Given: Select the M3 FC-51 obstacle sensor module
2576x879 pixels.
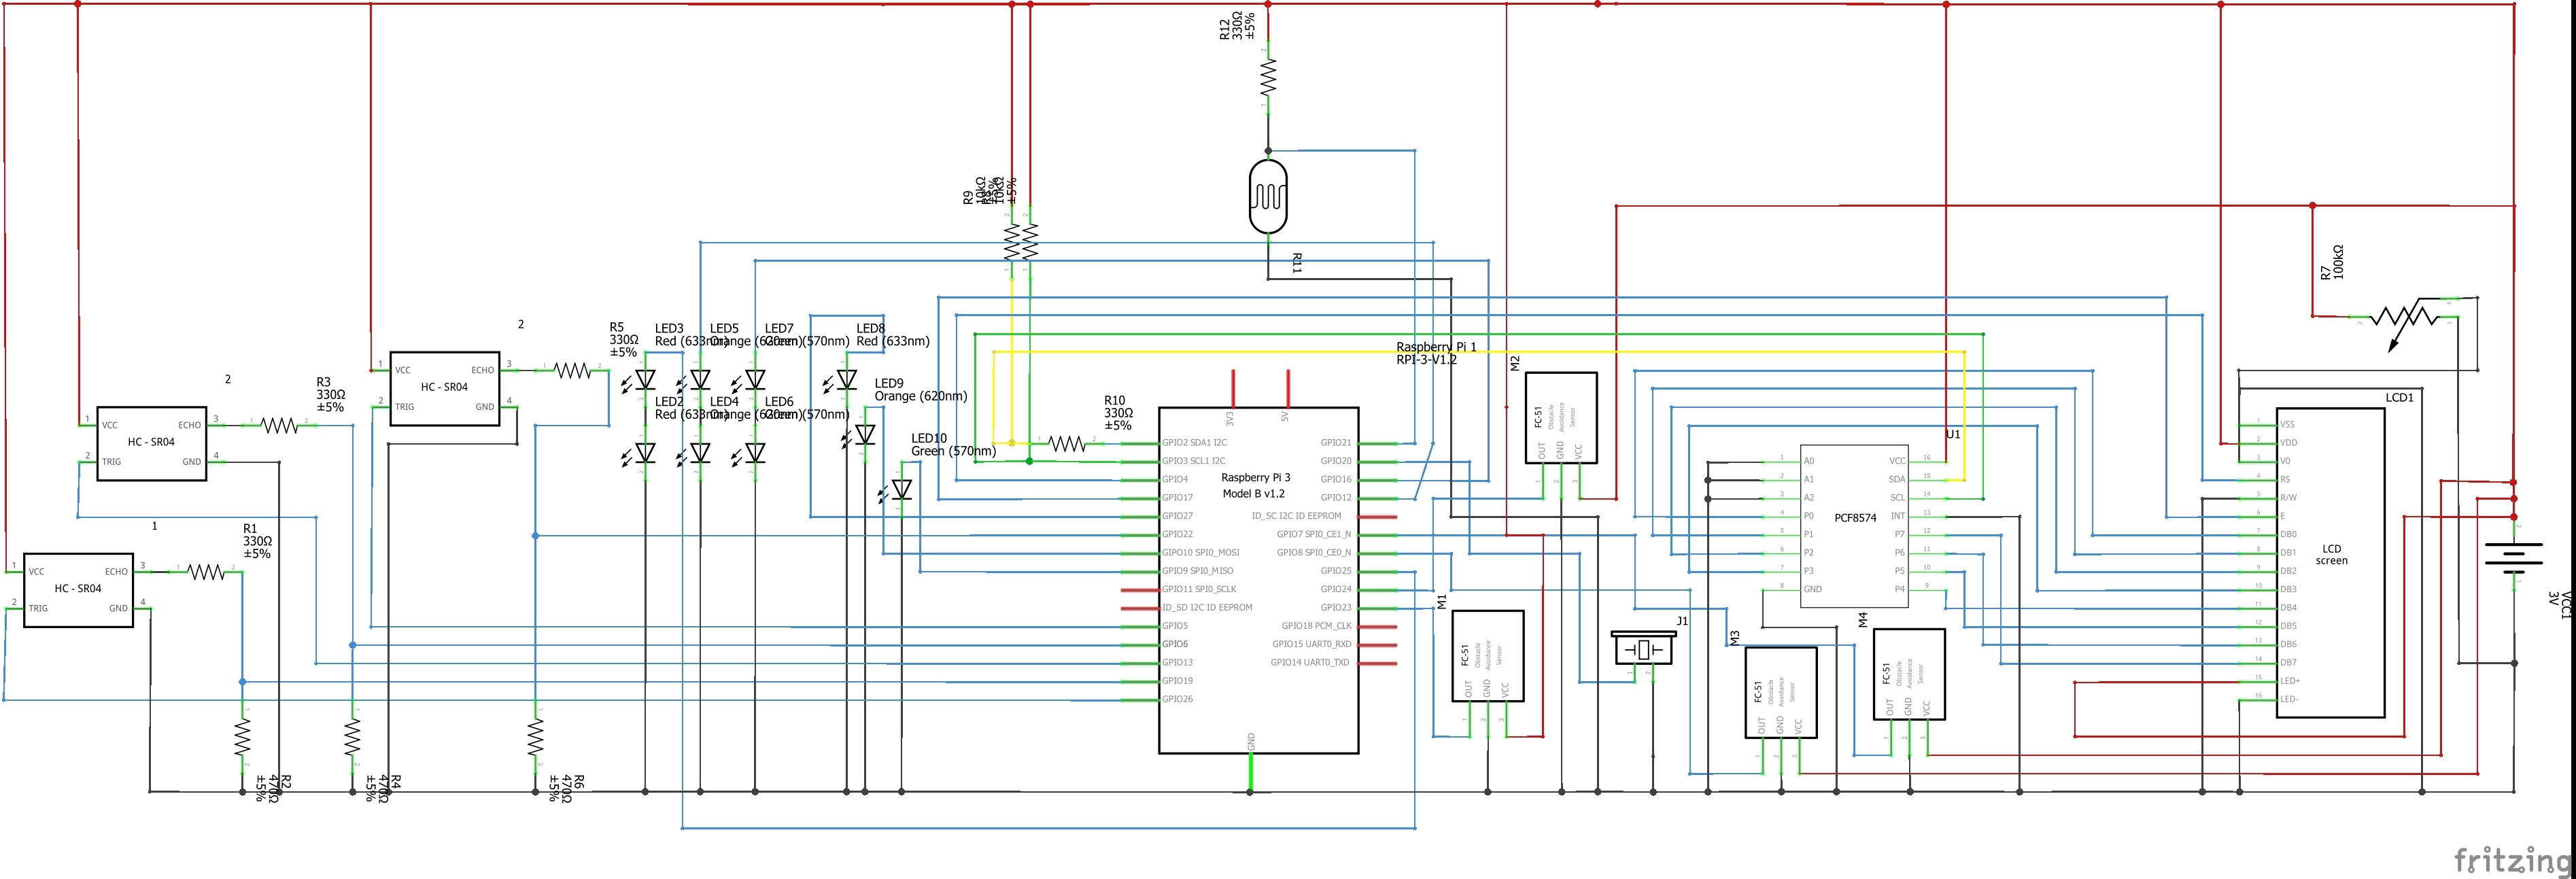Looking at the screenshot, I should (1780, 693).
